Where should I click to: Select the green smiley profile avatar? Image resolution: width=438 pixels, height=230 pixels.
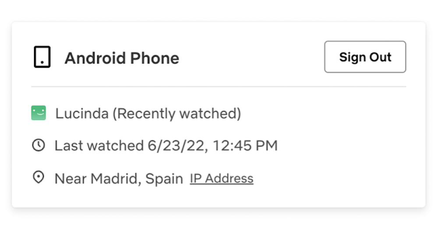[39, 113]
